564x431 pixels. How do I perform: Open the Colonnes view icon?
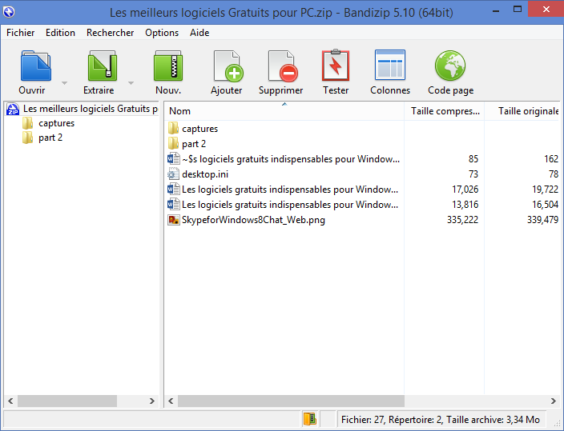[390, 66]
